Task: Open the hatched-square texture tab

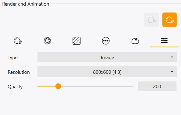Action: point(77,41)
